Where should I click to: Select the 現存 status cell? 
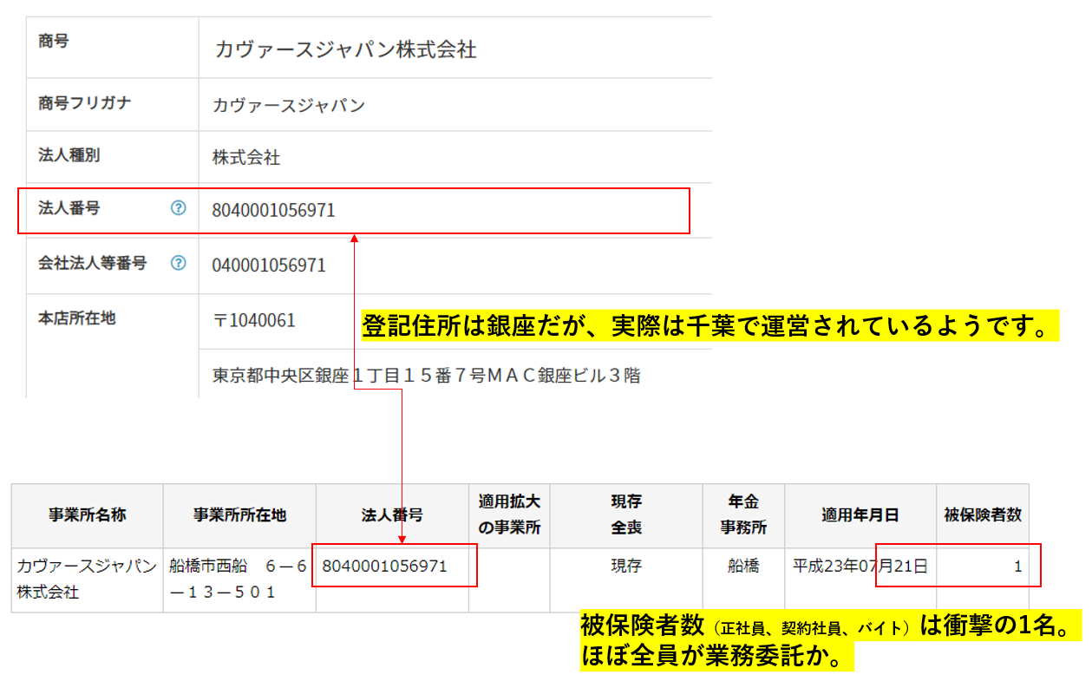point(626,567)
